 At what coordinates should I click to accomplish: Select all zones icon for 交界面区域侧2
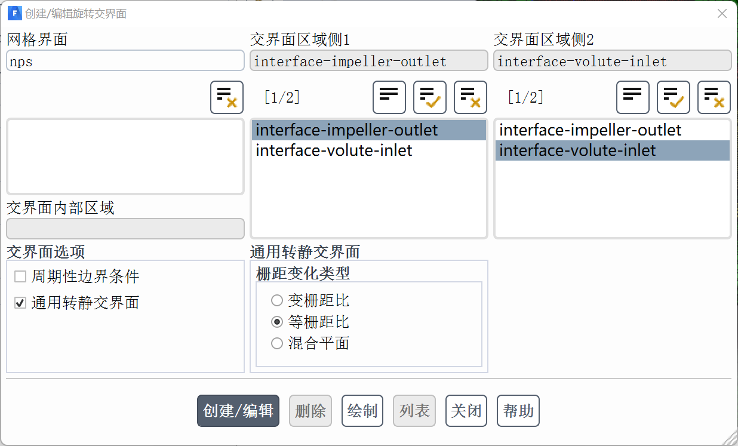pos(674,97)
